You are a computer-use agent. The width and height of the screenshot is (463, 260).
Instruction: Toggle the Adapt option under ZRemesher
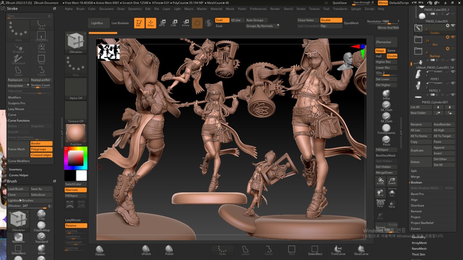tap(380, 51)
